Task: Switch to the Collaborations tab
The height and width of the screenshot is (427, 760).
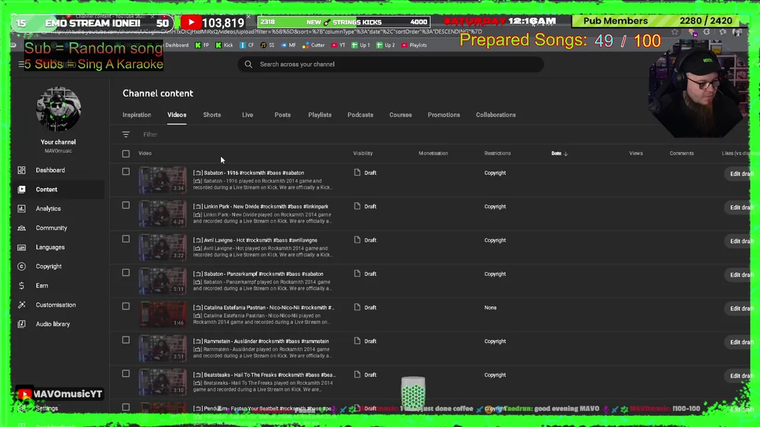Action: click(496, 115)
